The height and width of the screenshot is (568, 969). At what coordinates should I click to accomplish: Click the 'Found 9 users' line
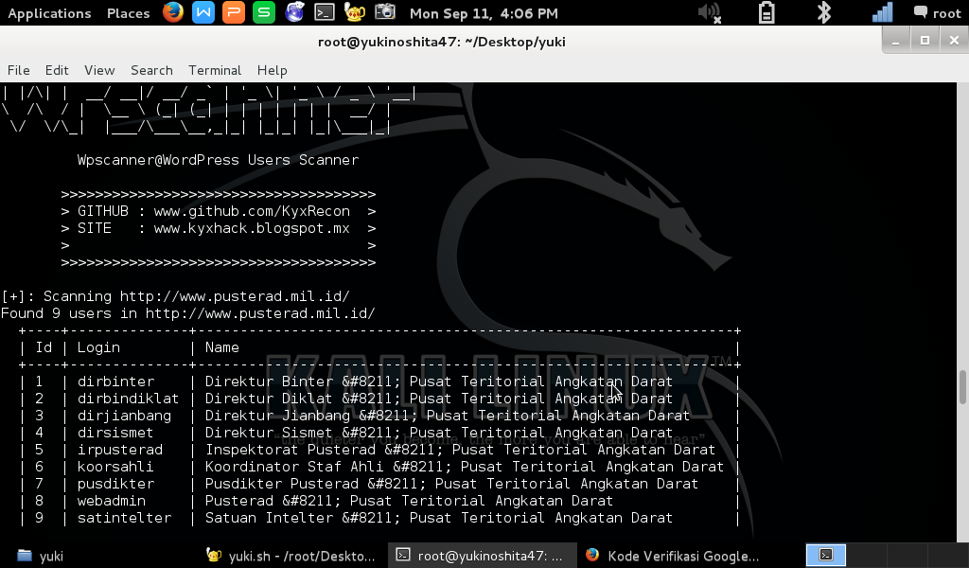coord(188,313)
